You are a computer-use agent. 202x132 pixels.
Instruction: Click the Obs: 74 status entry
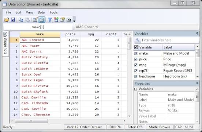pyautogui.click(x=115, y=127)
